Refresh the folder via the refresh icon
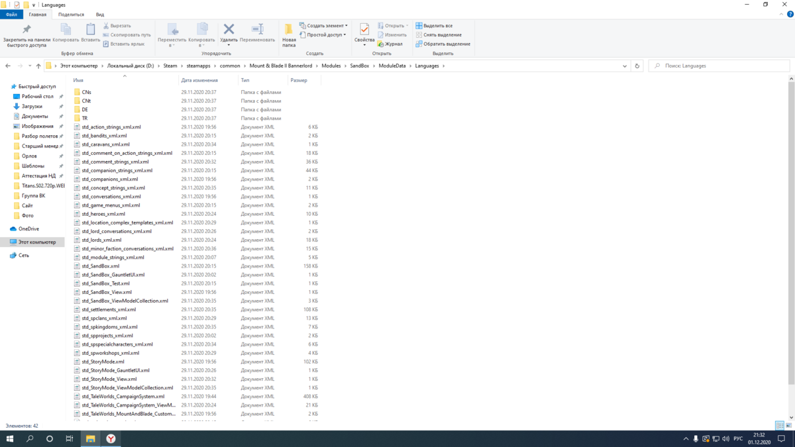Image resolution: width=795 pixels, height=447 pixels. pyautogui.click(x=637, y=66)
